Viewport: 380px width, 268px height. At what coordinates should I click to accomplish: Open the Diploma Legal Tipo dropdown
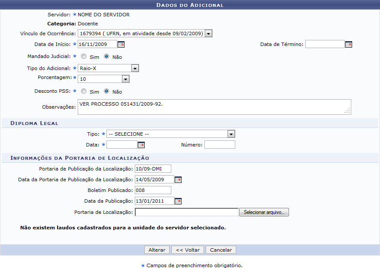click(x=231, y=134)
